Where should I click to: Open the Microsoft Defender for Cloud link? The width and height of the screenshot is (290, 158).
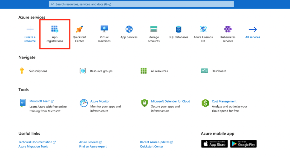pyautogui.click(x=171, y=101)
